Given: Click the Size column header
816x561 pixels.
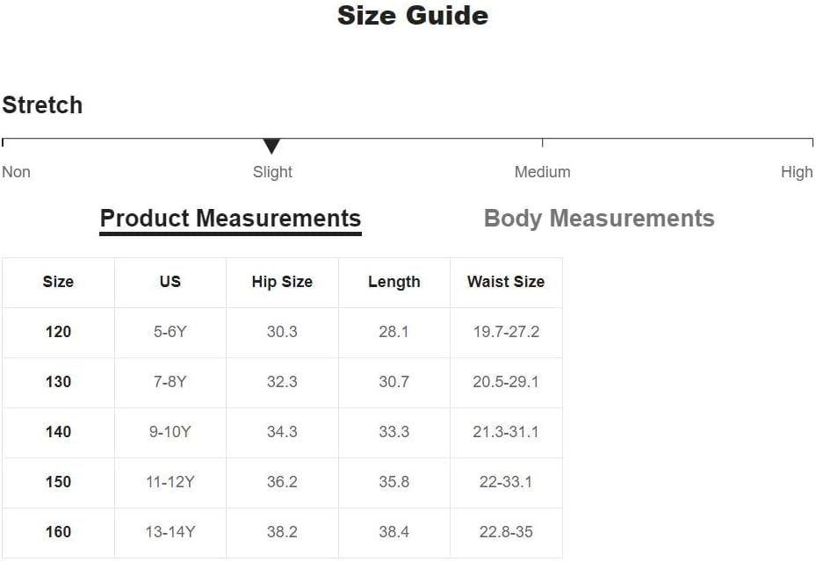Looking at the screenshot, I should click(58, 282).
